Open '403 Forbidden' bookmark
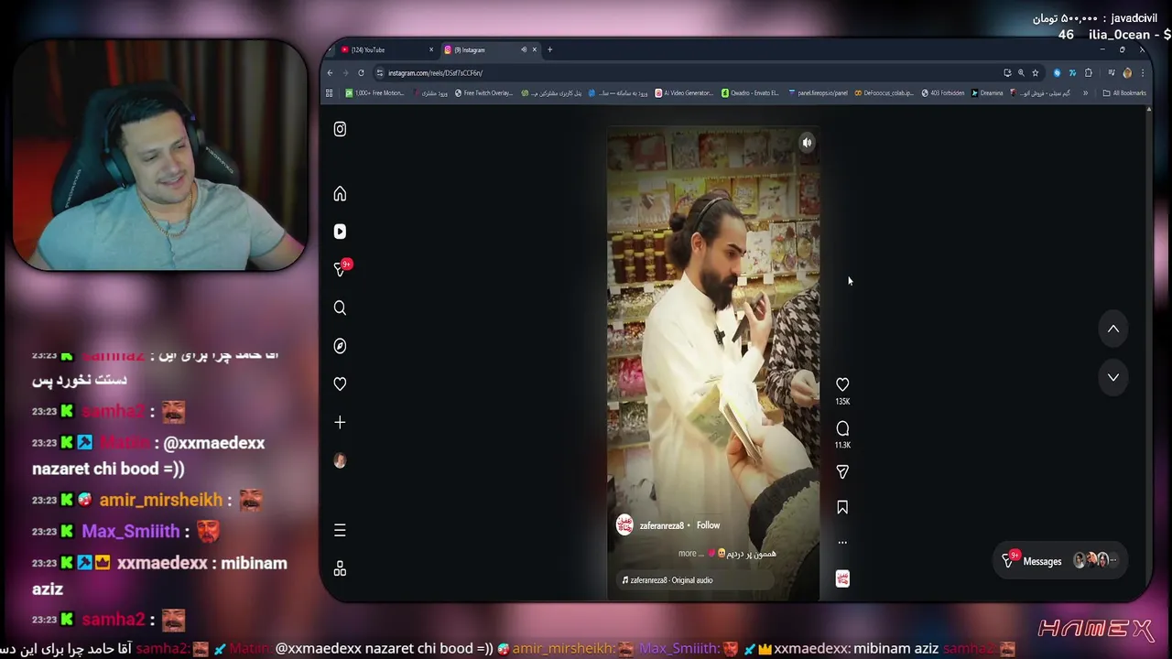The height and width of the screenshot is (659, 1172). pyautogui.click(x=943, y=92)
